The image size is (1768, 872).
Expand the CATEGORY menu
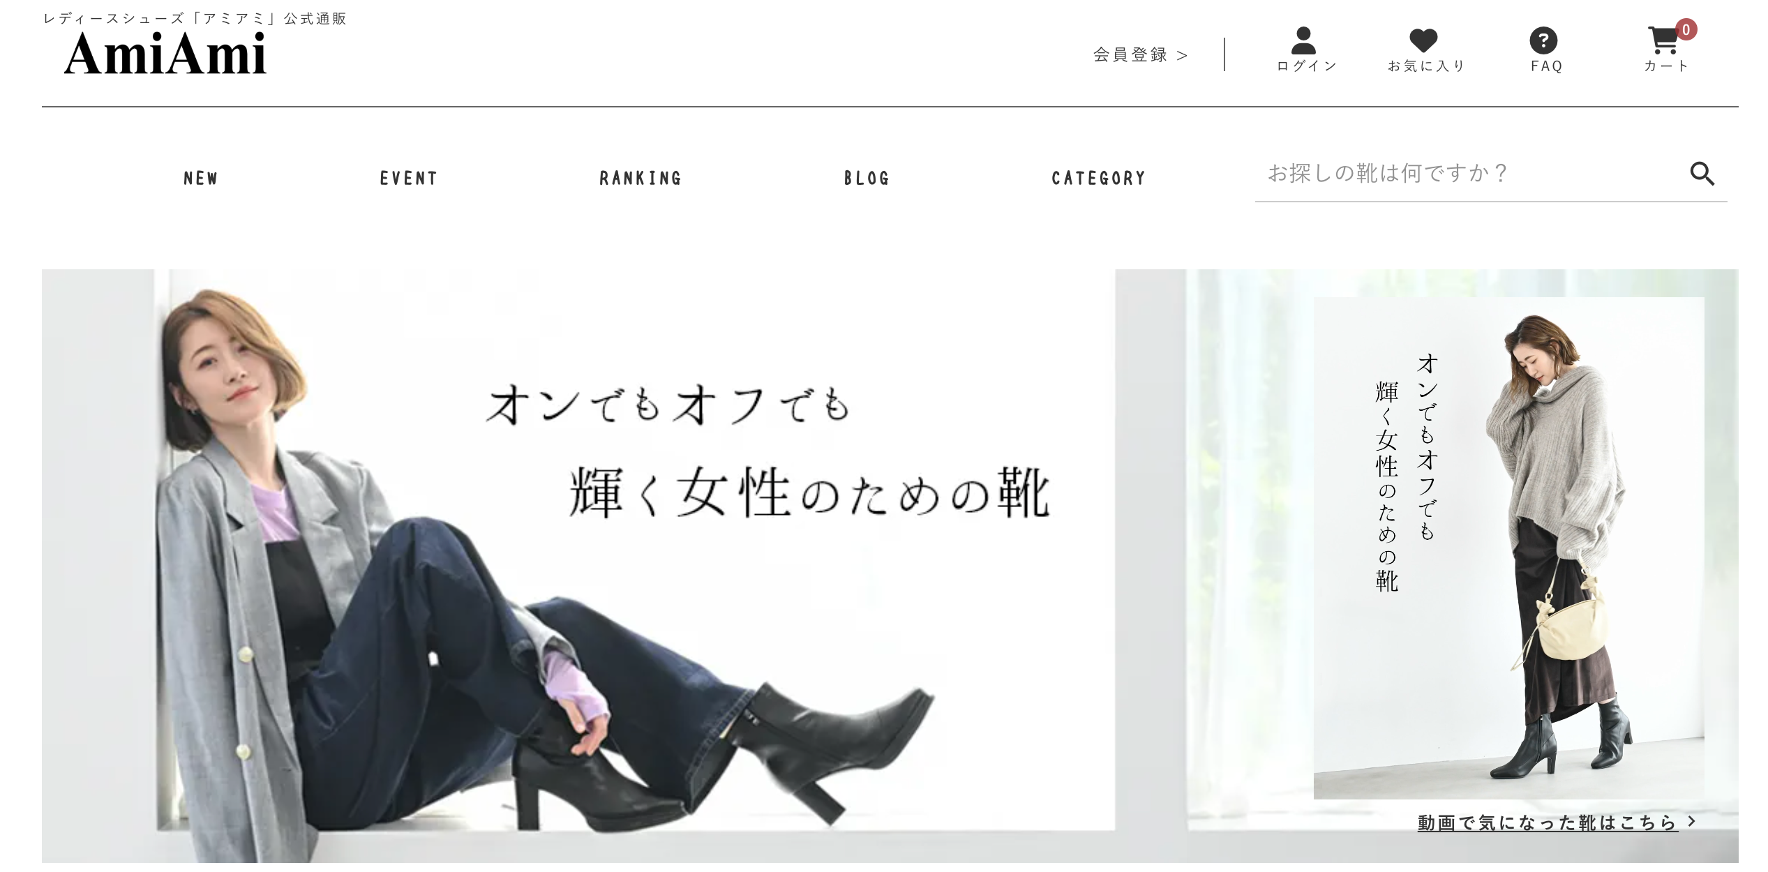pos(1098,179)
